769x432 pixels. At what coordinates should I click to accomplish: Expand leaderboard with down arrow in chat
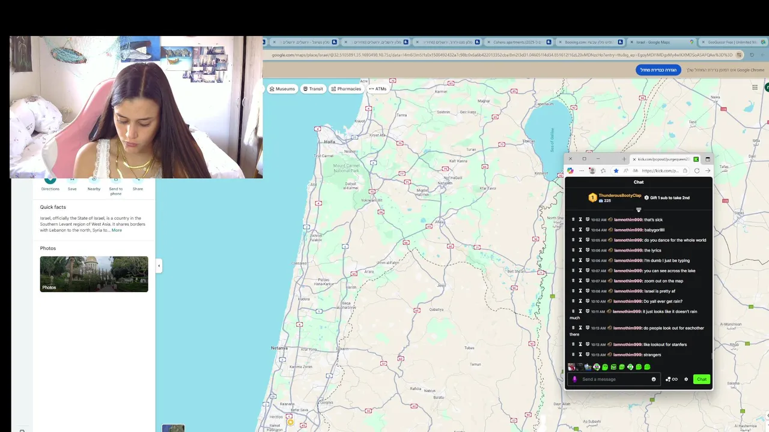click(x=639, y=210)
